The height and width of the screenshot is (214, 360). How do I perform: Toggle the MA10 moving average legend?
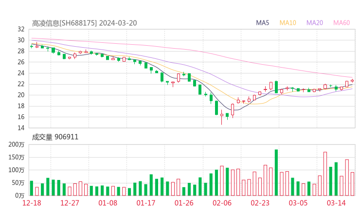(x=288, y=23)
